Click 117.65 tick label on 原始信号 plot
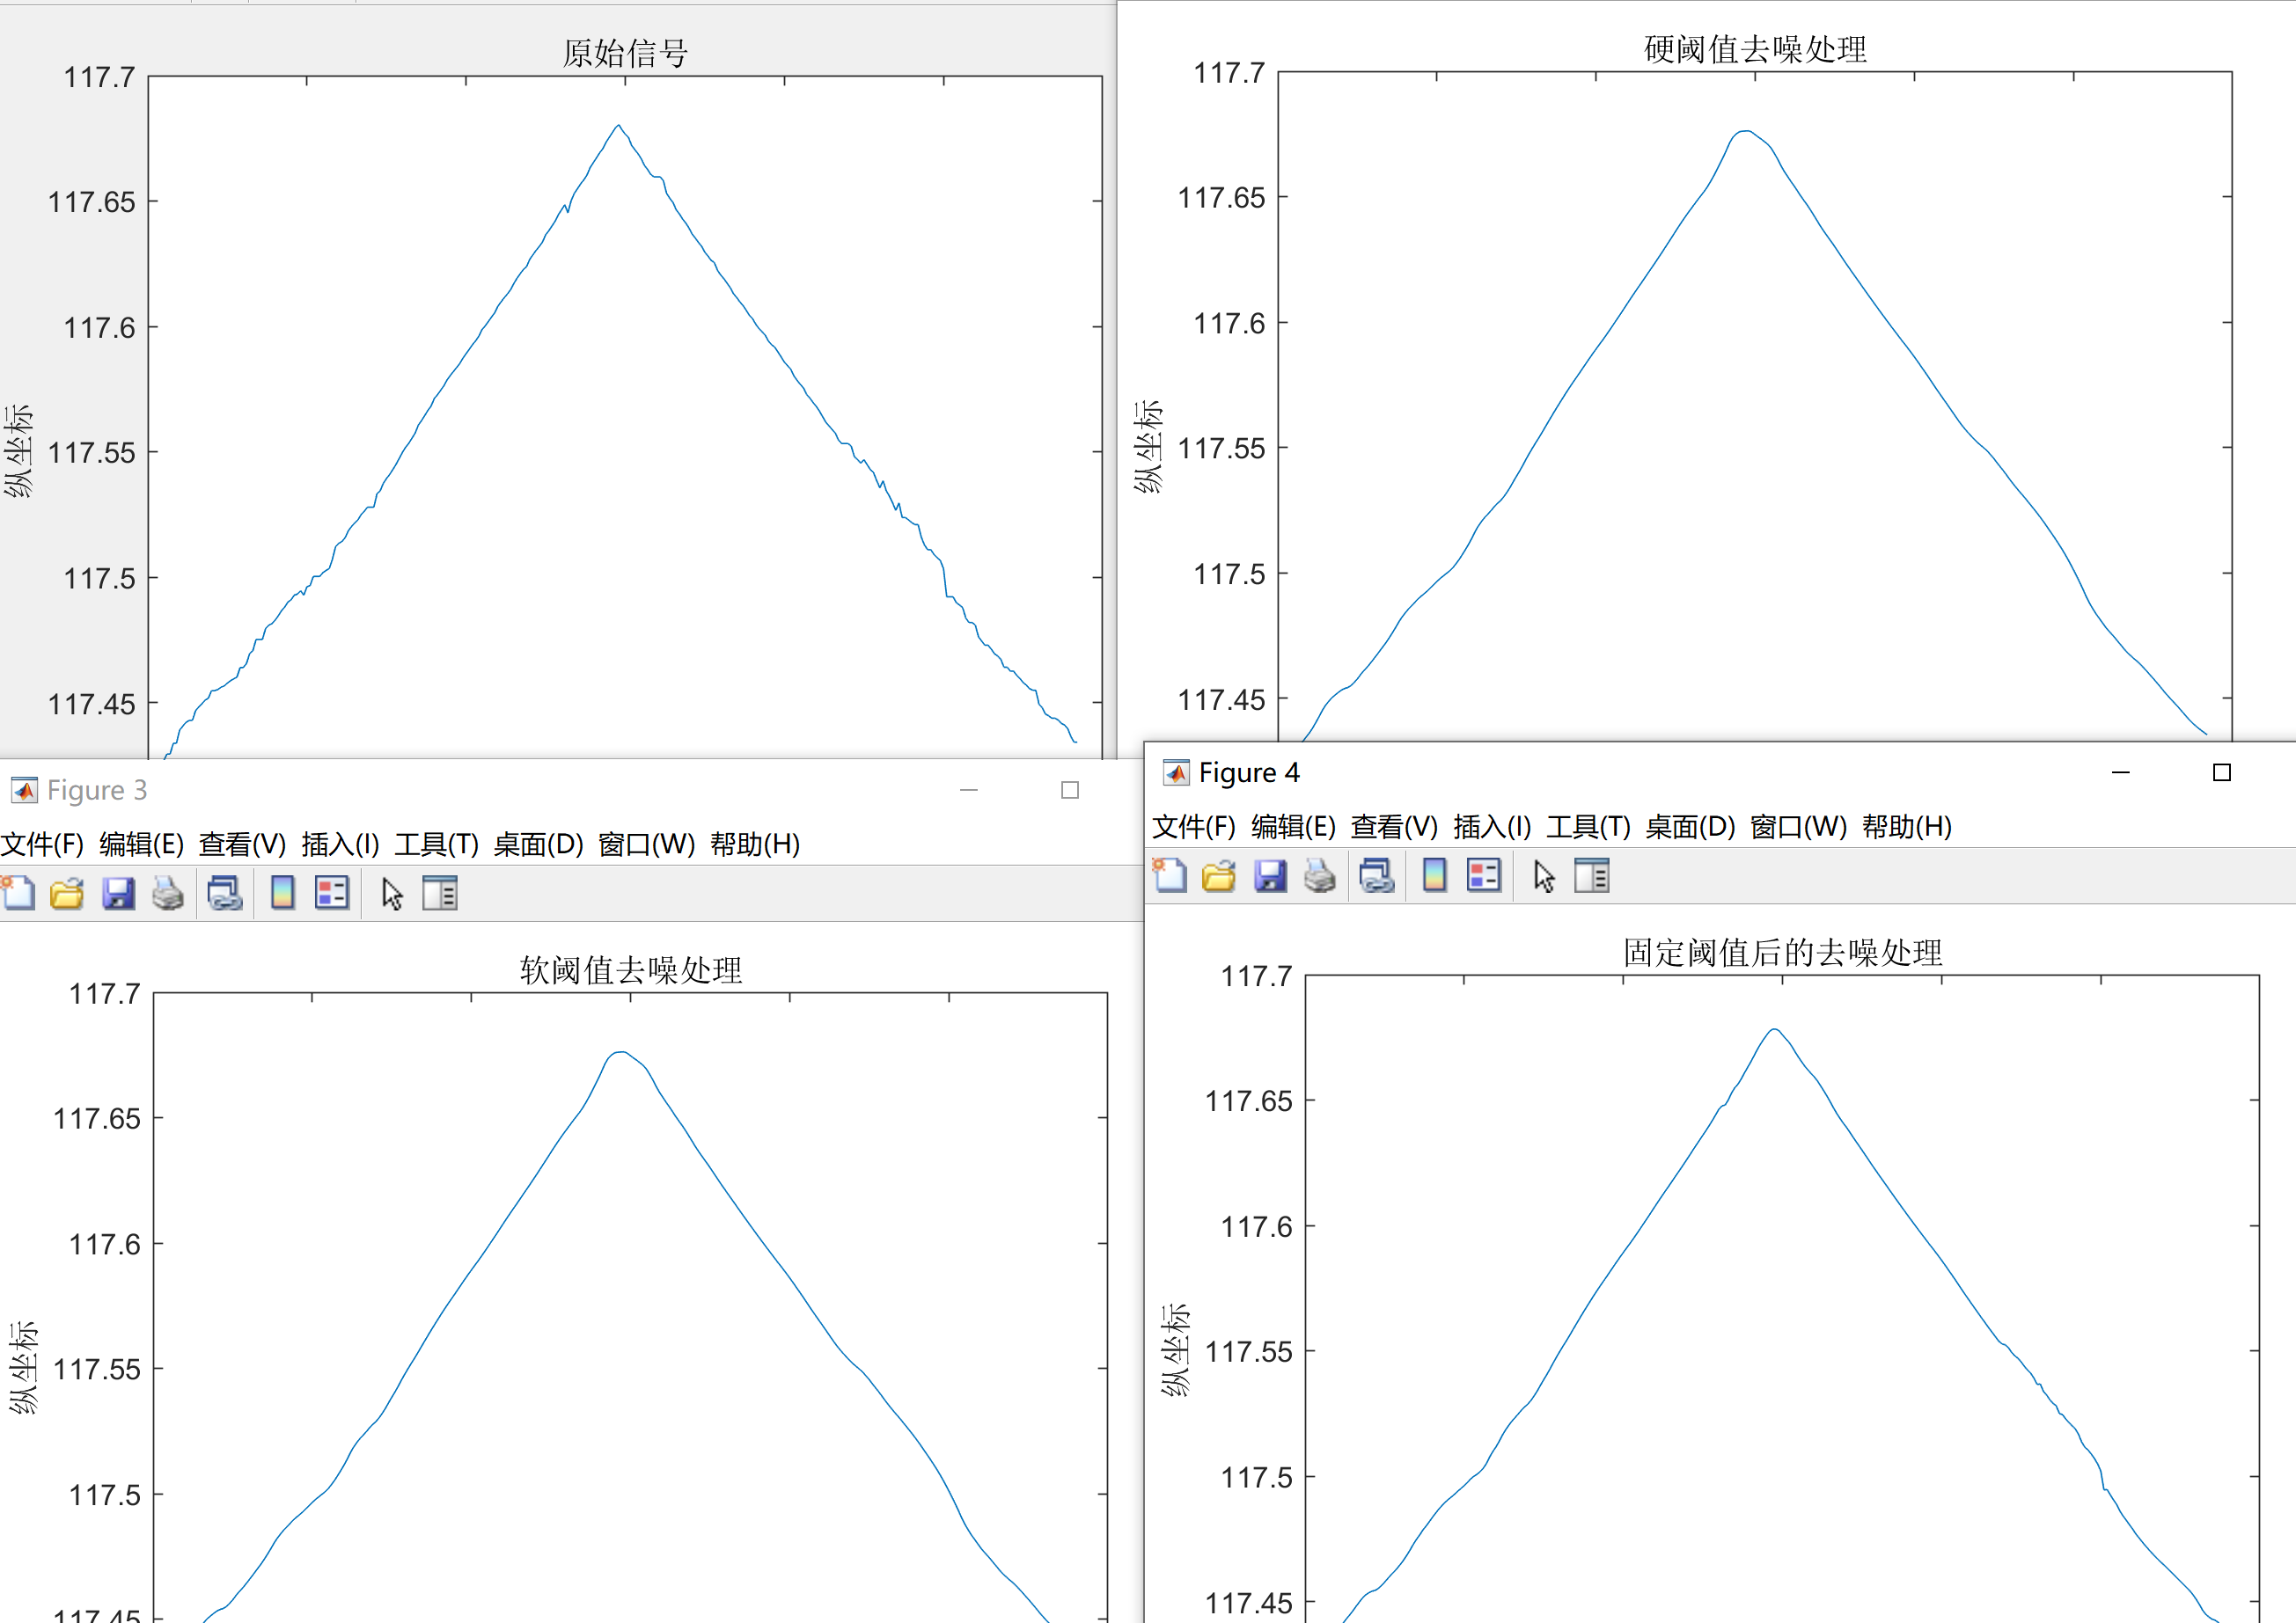The image size is (2296, 1623). pyautogui.click(x=91, y=201)
